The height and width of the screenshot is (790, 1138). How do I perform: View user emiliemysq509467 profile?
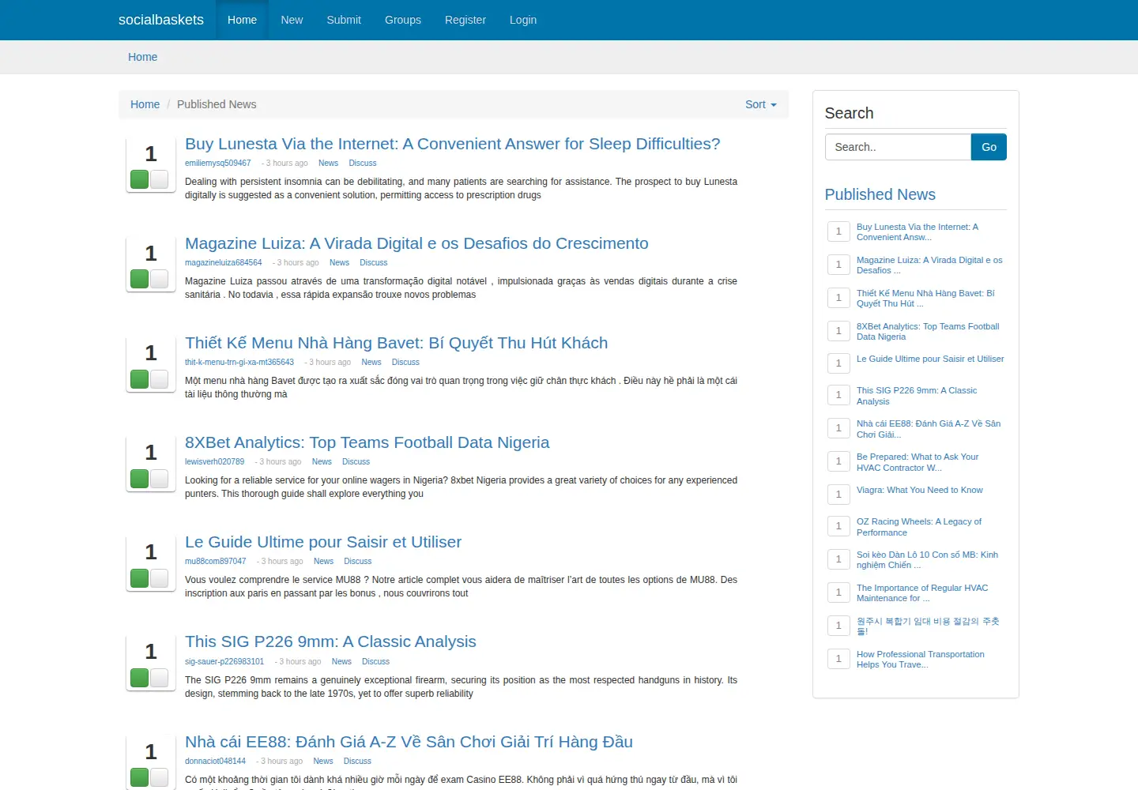click(x=218, y=164)
